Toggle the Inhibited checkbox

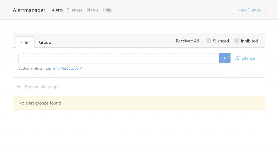pos(236,41)
